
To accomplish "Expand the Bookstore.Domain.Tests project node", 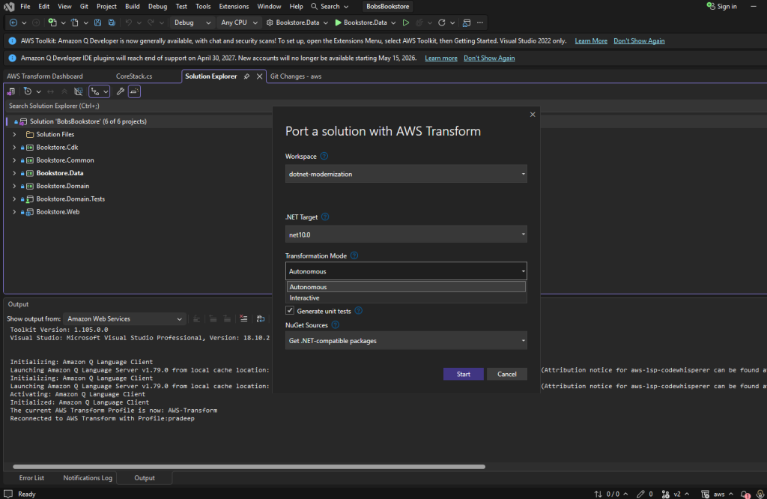I will point(14,199).
